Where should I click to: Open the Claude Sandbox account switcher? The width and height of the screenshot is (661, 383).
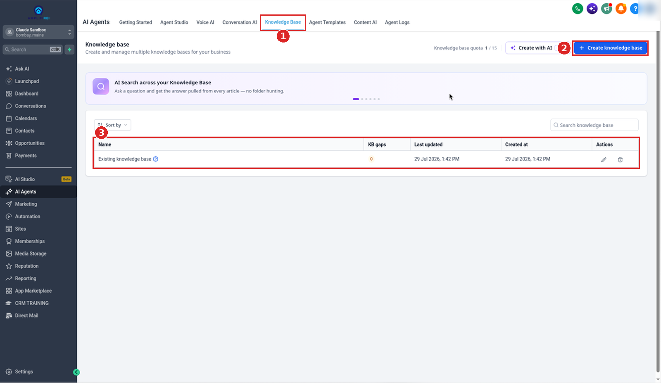[38, 32]
